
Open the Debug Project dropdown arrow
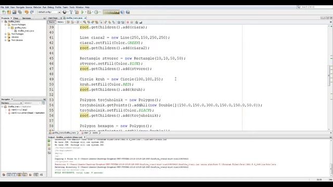pos(93,12)
